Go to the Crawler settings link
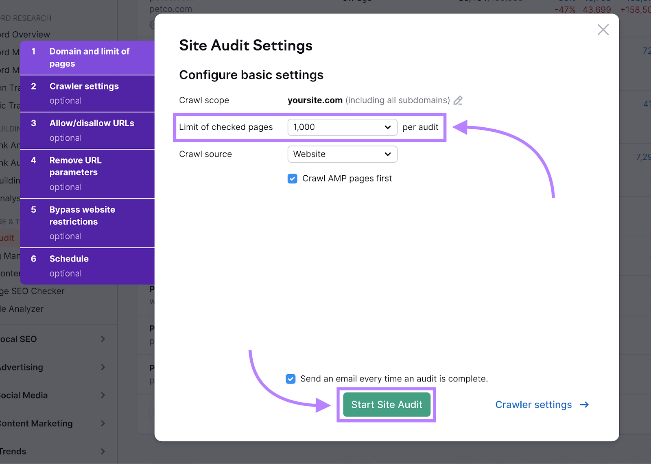Viewport: 651px width, 464px height. (x=533, y=405)
